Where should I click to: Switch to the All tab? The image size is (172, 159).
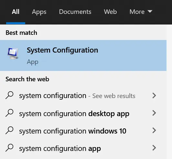16,12
